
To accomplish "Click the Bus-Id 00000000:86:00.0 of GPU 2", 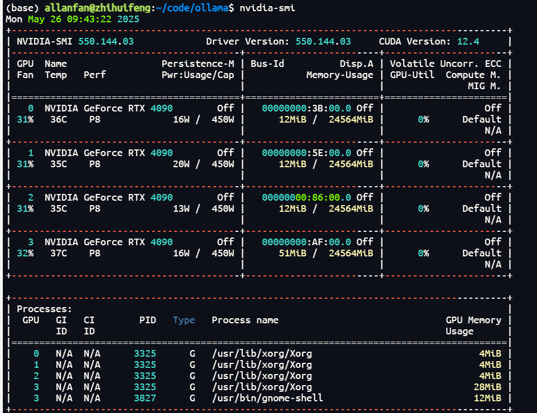I will point(306,197).
